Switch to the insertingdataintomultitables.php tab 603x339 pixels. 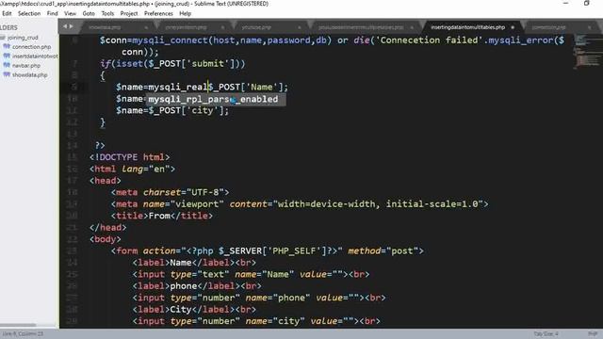(x=467, y=27)
